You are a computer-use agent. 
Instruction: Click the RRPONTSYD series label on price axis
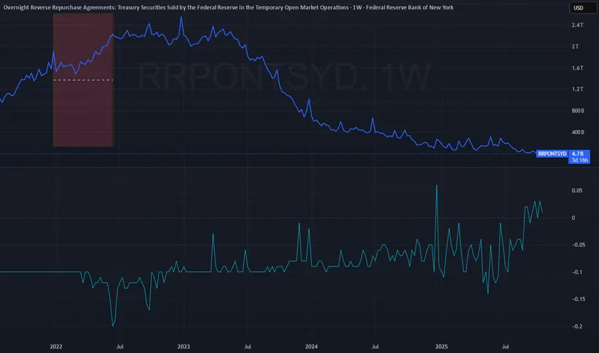[551, 154]
